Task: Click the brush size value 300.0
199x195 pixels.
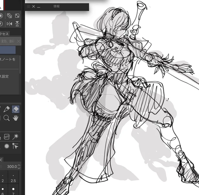Action: pos(12,166)
